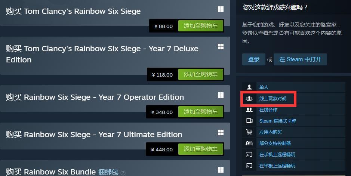Viewport: 351px width, 176px height.
Task: Open the 在线合作 category link
Action: 268,109
